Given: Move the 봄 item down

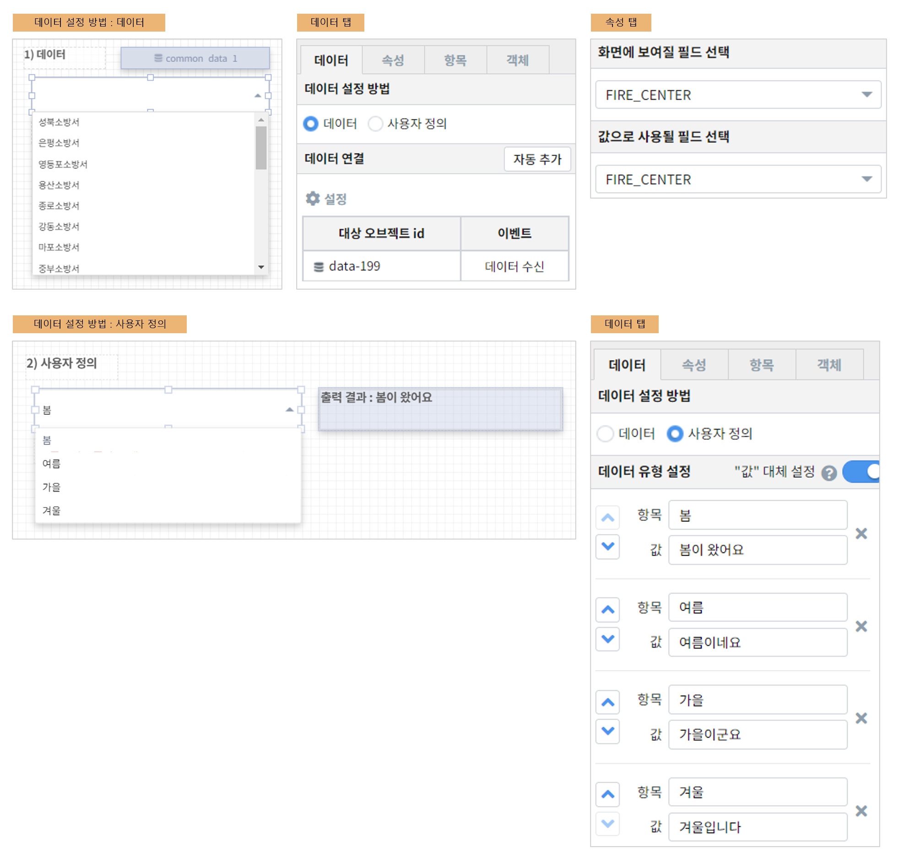Looking at the screenshot, I should tap(607, 546).
